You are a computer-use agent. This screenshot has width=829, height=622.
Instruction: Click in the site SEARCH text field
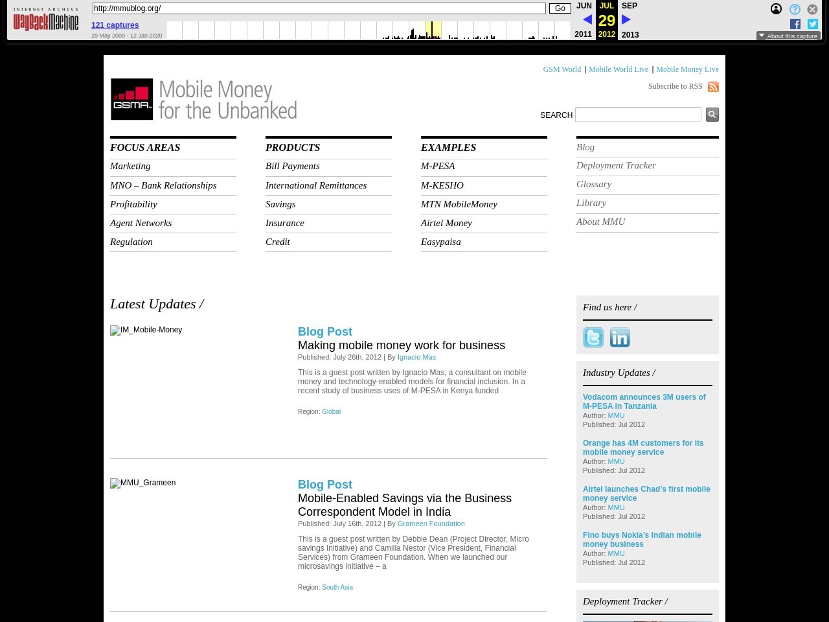pyautogui.click(x=637, y=115)
